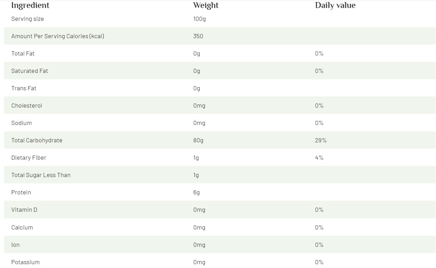
Task: Select the Sodium row label
Action: pos(22,123)
